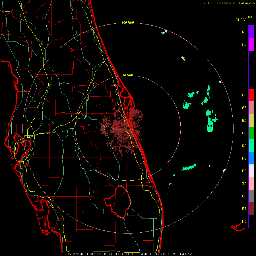Viewport: 256px width, 256px height.
Task: Click the 50 NMI range ring label
Action: click(x=128, y=75)
